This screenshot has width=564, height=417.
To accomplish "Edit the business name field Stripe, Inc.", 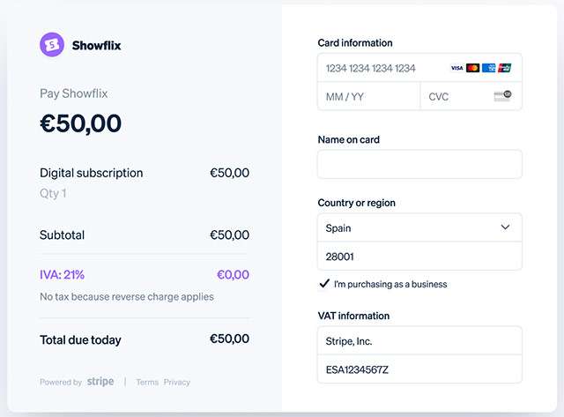I will tap(419, 340).
